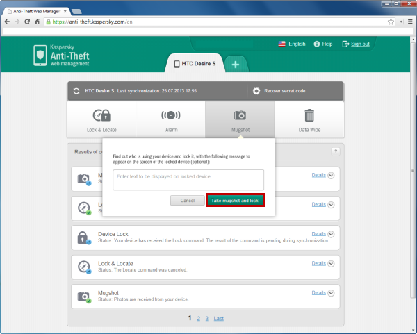
Task: Go to results page 3
Action: tap(207, 318)
